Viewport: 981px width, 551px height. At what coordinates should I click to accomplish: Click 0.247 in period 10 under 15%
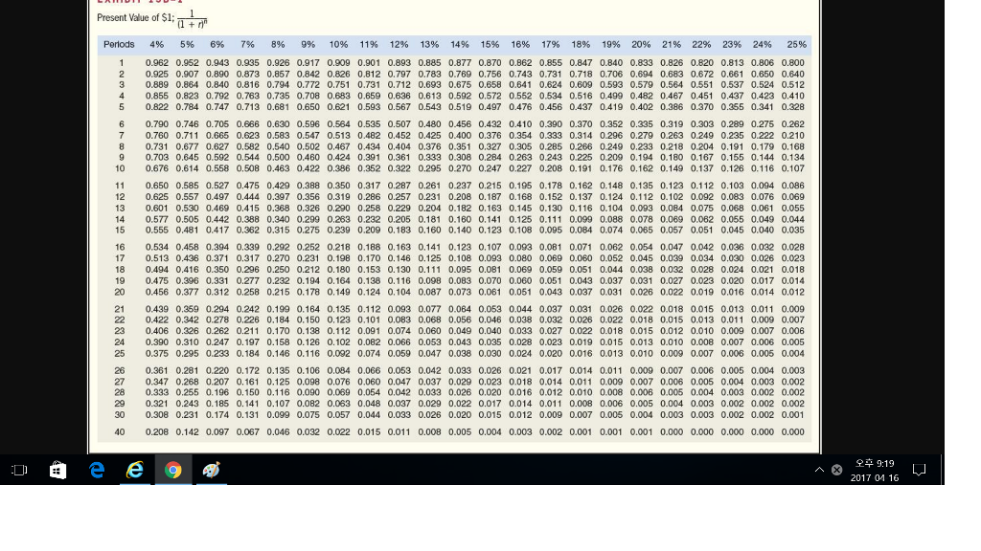(490, 168)
